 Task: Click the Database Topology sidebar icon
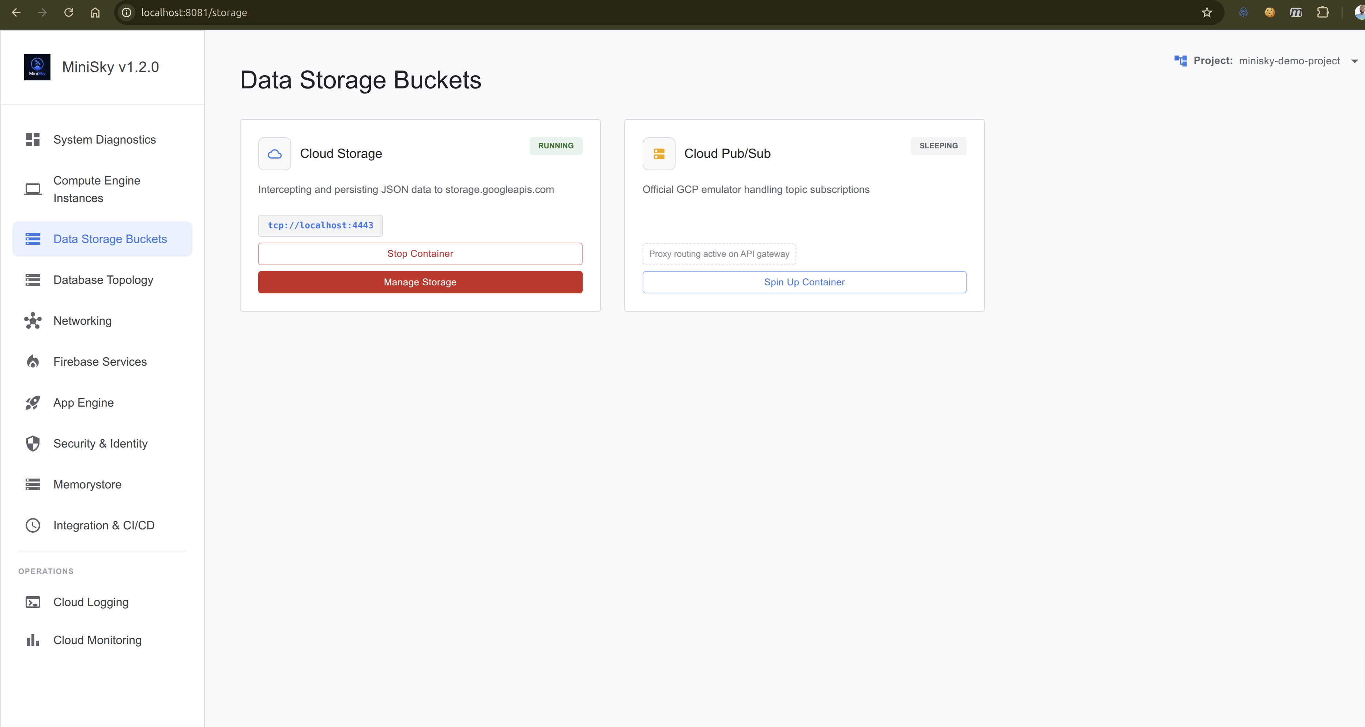click(33, 280)
